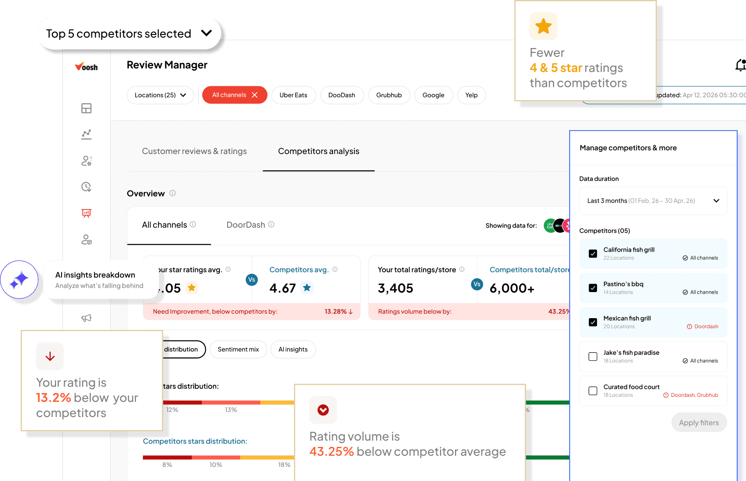Click the Voosh logo
This screenshot has width=746, height=481.
tap(86, 66)
